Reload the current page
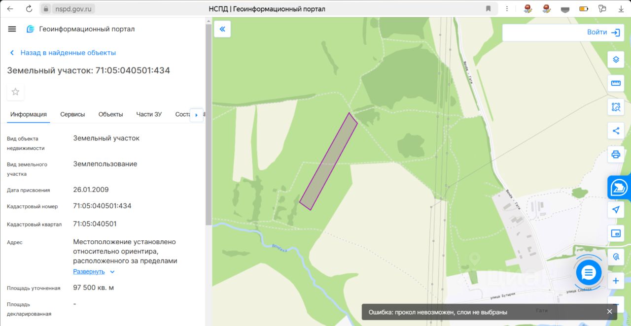The image size is (631, 326). pos(29,9)
